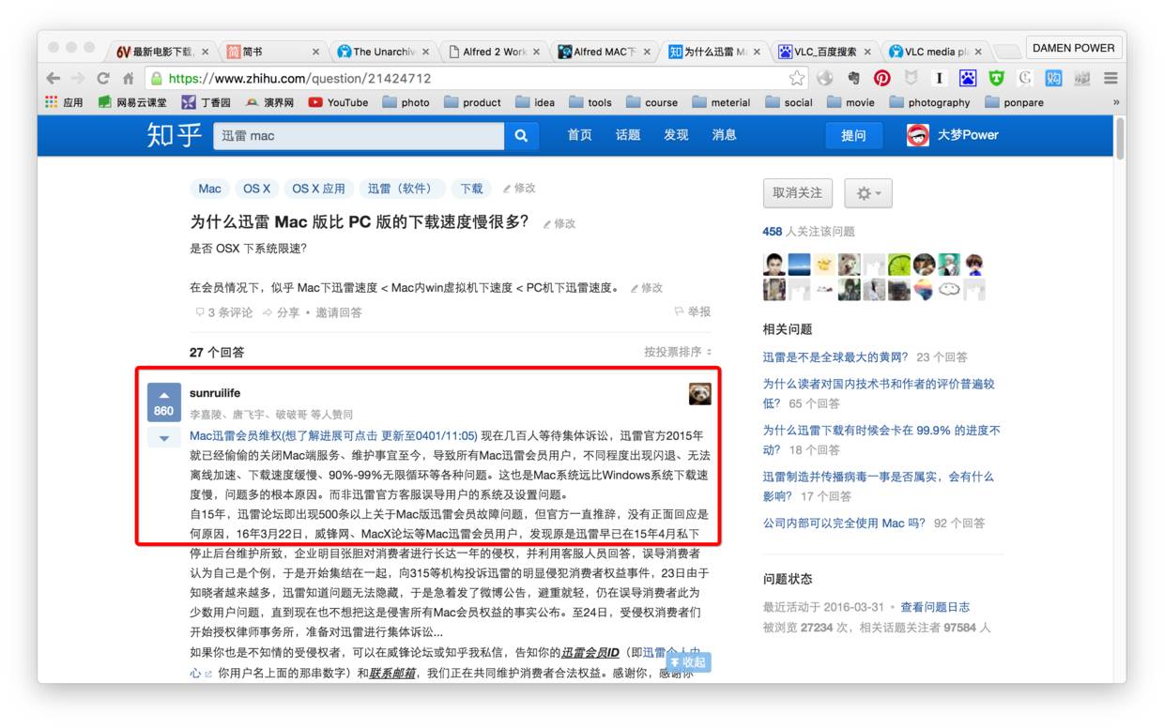Click the Zhihu search magnifier button
The image size is (1164, 728).
521,136
